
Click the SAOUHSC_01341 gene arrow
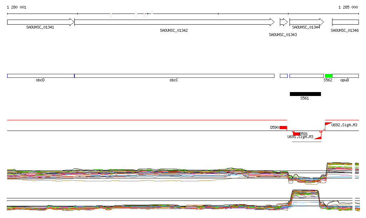(x=41, y=22)
